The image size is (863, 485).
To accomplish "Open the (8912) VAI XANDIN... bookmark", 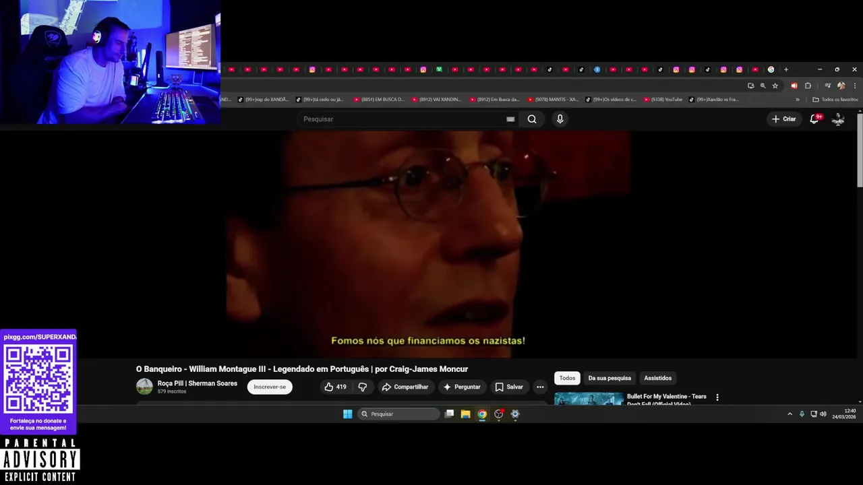I will pos(437,100).
